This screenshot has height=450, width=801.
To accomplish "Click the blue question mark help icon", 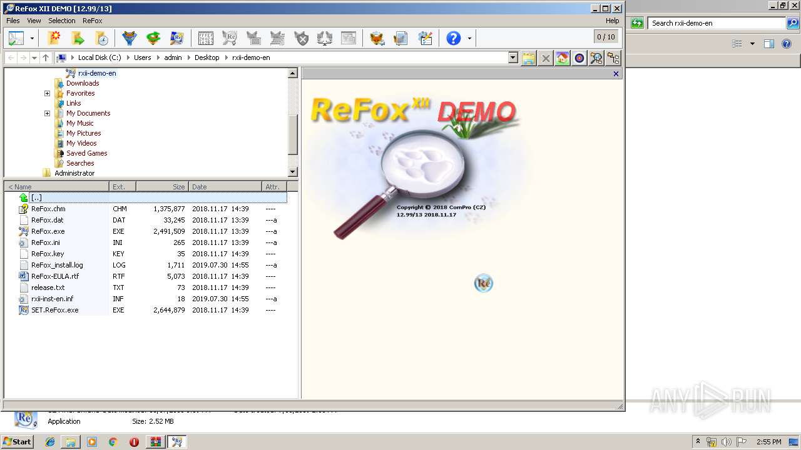I will tap(454, 38).
